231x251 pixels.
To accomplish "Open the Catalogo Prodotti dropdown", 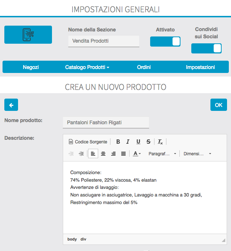I will click(87, 67).
